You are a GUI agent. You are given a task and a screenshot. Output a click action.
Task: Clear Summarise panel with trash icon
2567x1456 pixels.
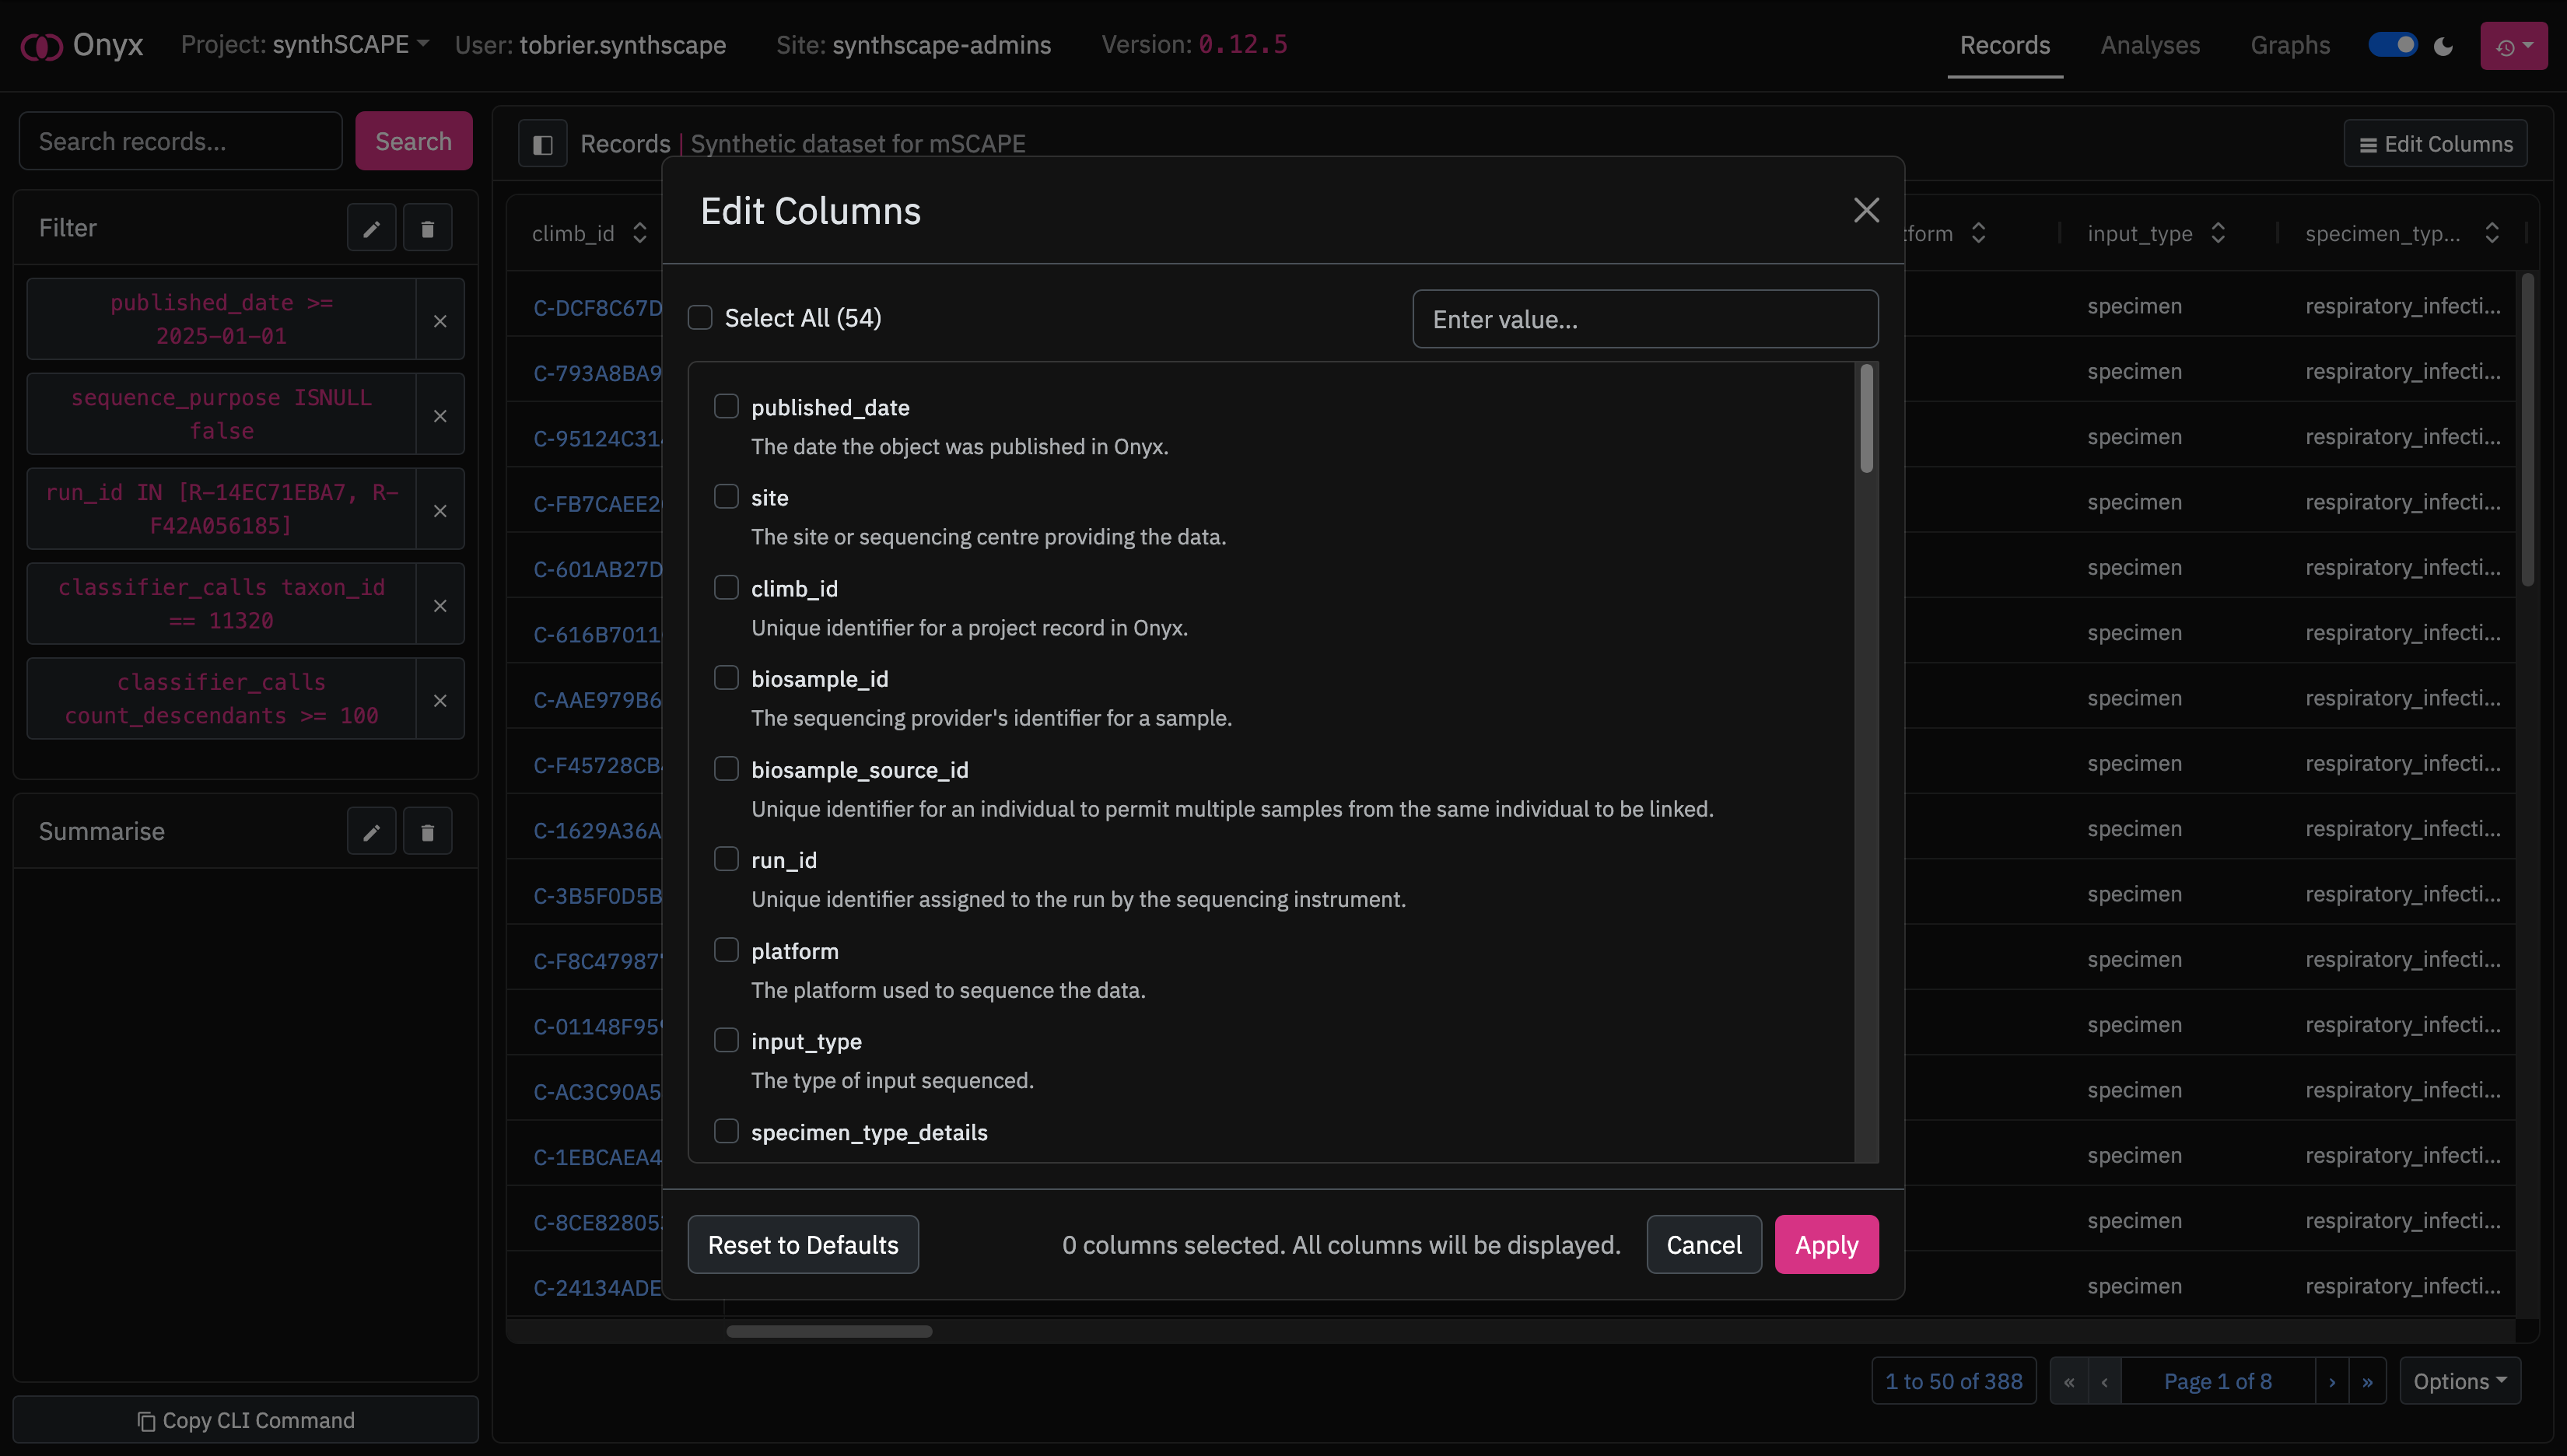(427, 832)
